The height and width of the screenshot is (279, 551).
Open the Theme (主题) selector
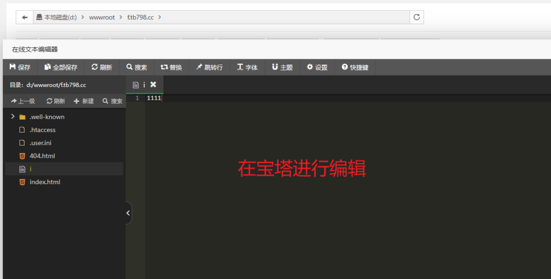click(282, 67)
